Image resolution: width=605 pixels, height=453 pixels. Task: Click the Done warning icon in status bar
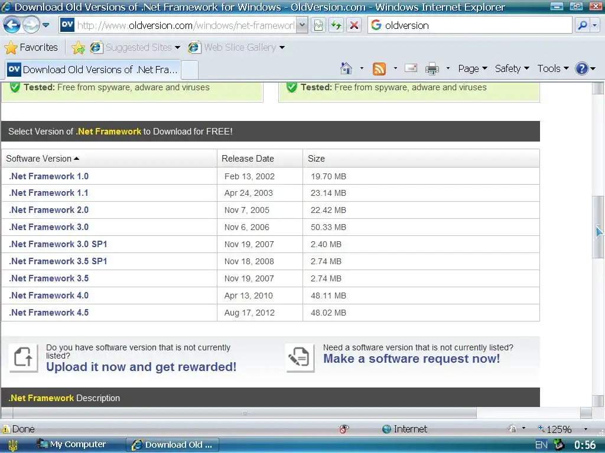pyautogui.click(x=6, y=429)
